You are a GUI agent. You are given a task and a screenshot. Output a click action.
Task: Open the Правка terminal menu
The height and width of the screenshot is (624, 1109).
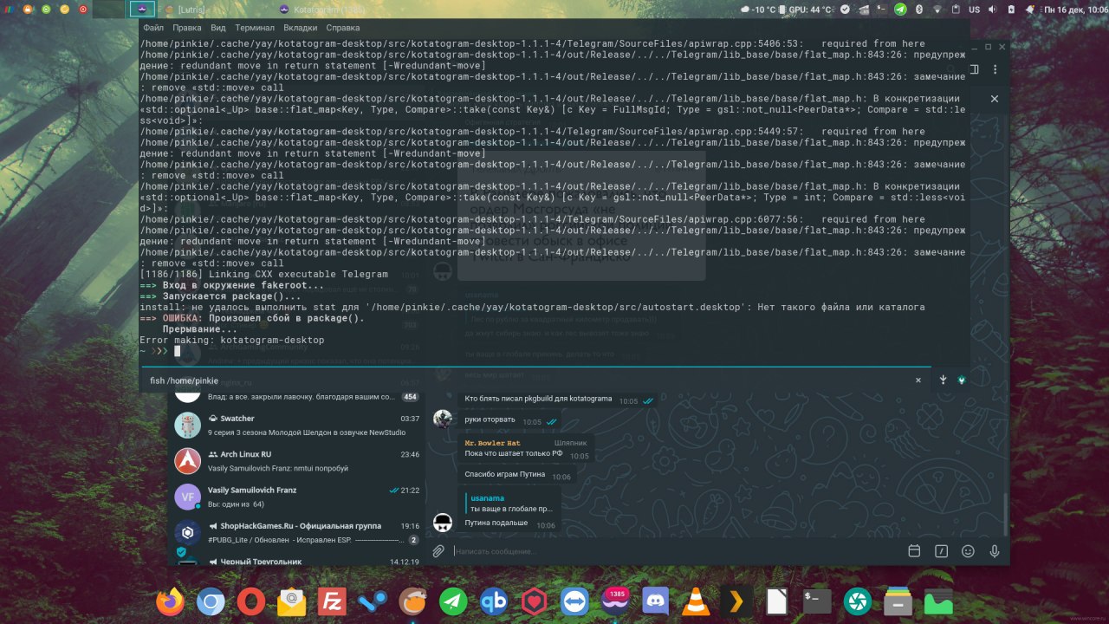click(x=187, y=28)
